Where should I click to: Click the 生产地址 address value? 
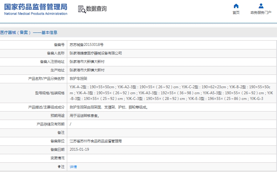87,70
